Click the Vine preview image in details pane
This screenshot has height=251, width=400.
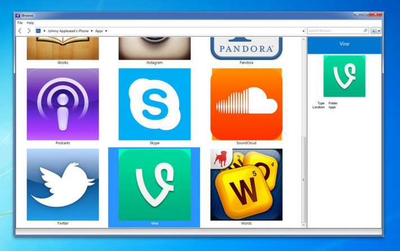pyautogui.click(x=344, y=76)
